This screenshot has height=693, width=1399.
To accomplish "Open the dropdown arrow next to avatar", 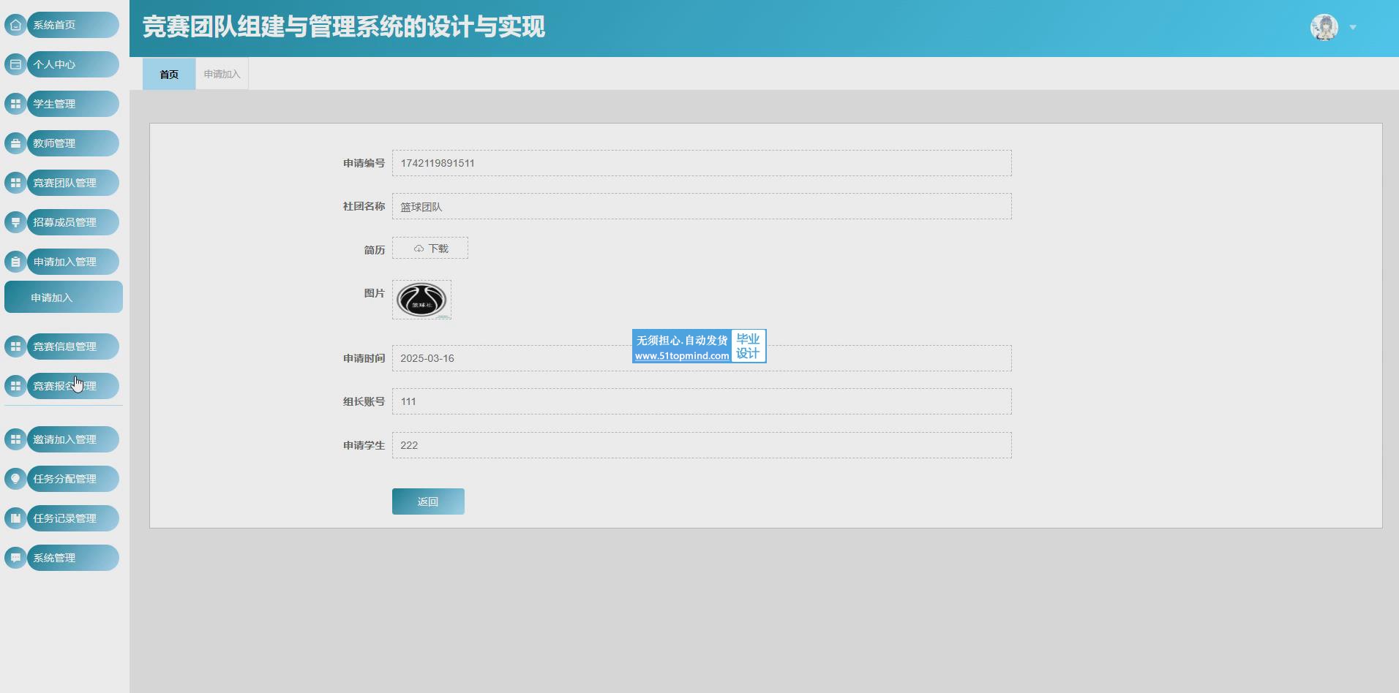I will tap(1353, 28).
